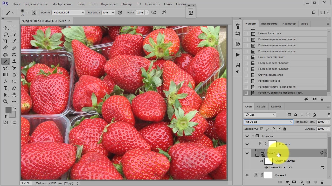Click the zoom level field 38,67%
This screenshot has height=186, width=332.
point(26,183)
